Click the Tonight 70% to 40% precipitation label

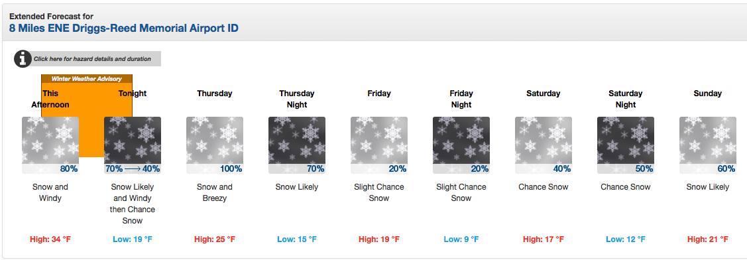(133, 168)
